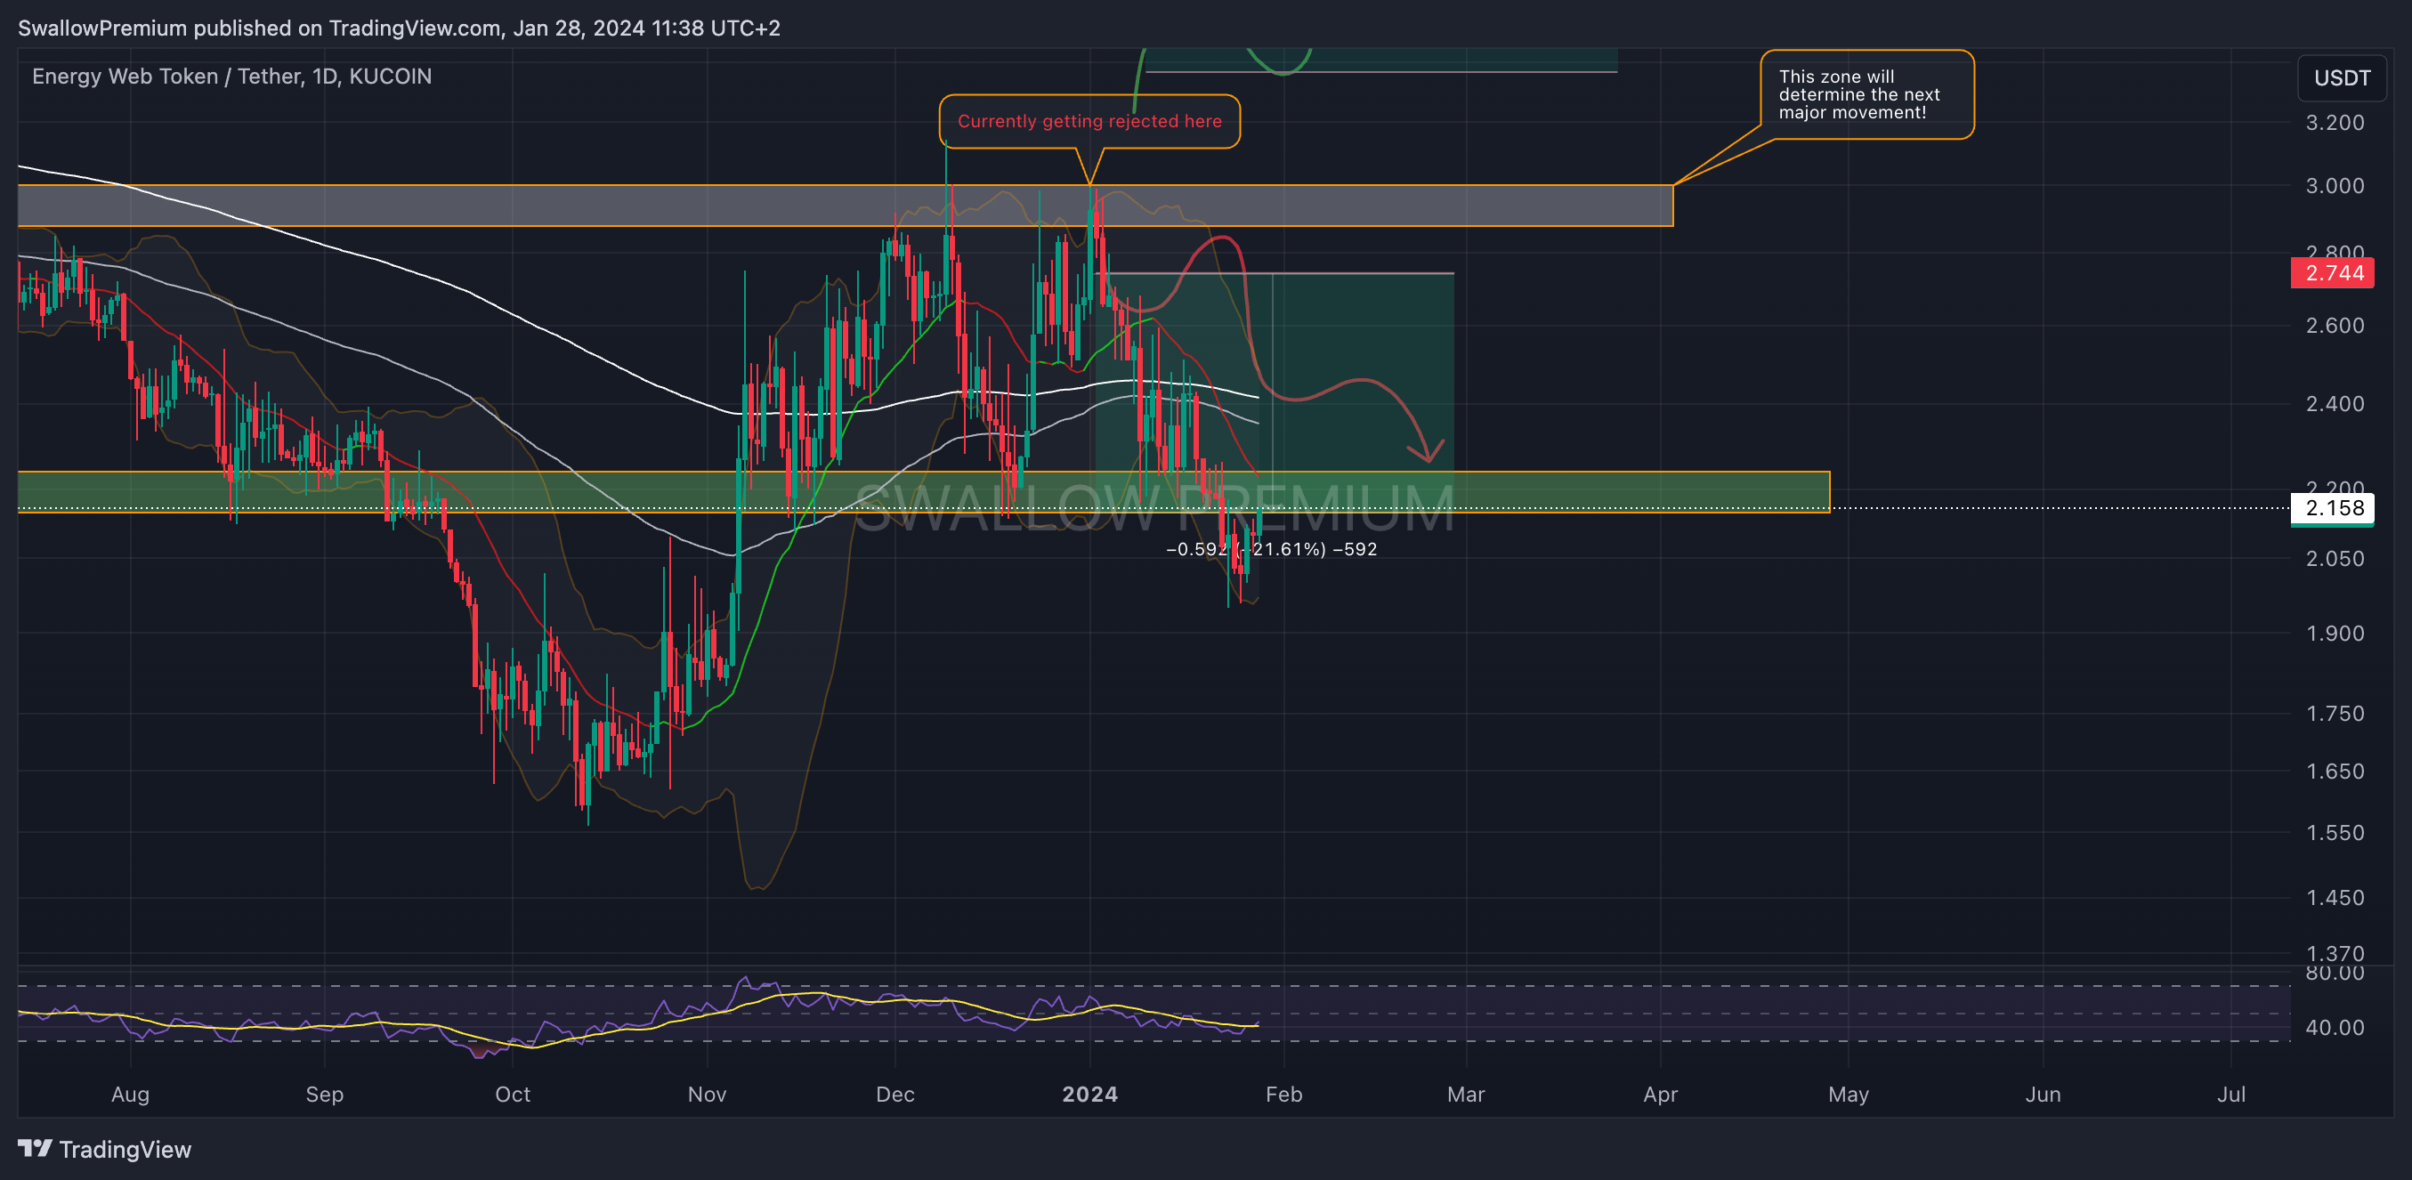Viewport: 2412px width, 1180px height.
Task: Click the 1.900 price scale value
Action: 2335,633
